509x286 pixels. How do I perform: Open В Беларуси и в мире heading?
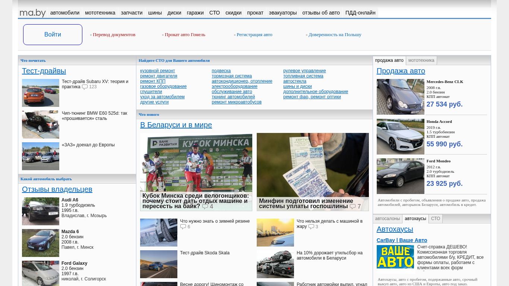tap(176, 125)
